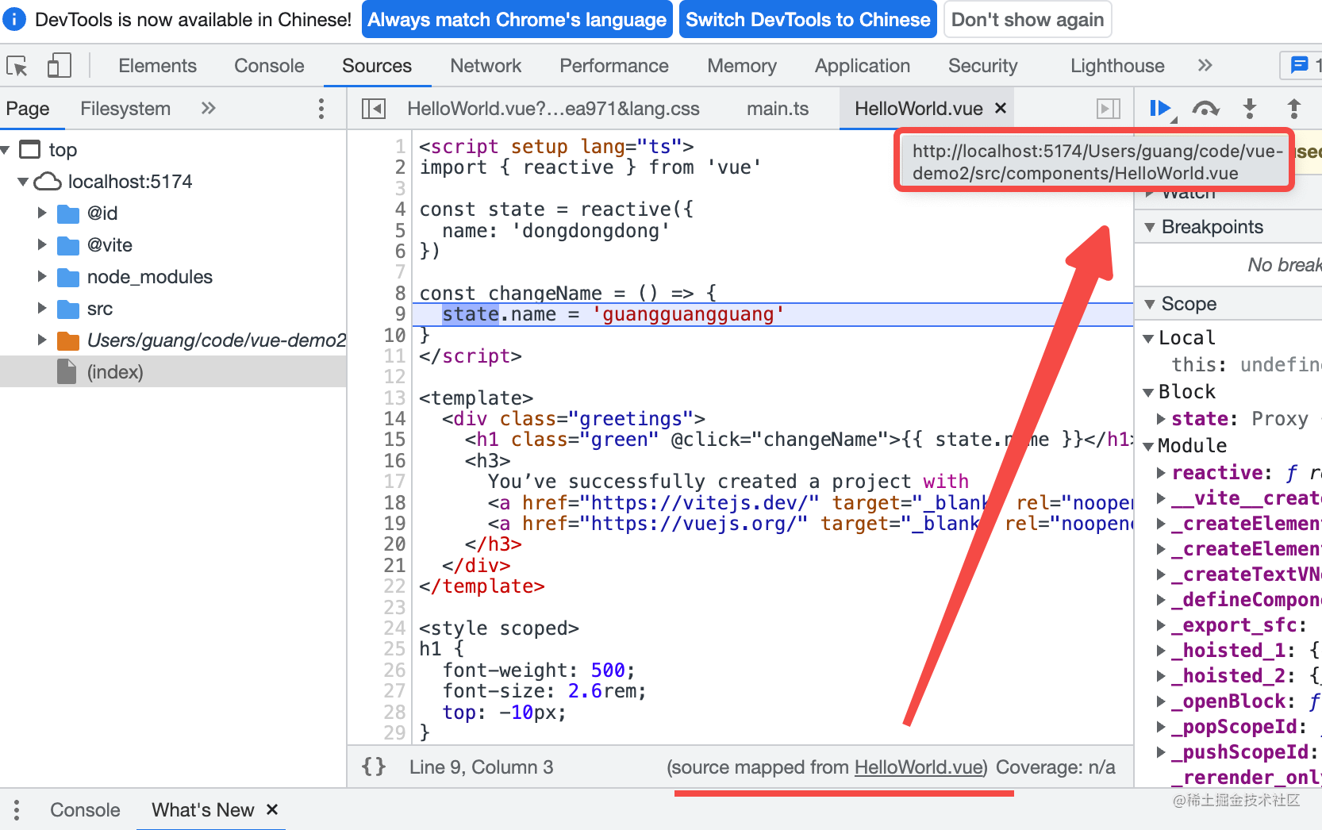The image size is (1322, 830).
Task: Expand the node_modules folder
Action: (x=43, y=277)
